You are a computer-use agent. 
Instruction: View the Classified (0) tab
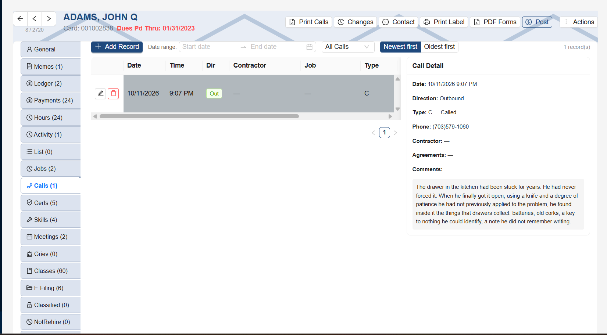[x=50, y=305]
